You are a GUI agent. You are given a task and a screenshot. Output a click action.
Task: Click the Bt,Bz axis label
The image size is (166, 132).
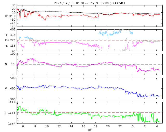[8, 16]
